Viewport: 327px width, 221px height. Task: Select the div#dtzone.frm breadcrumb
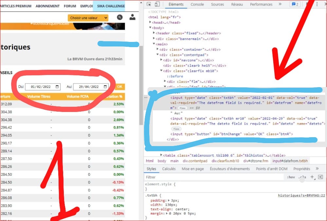click(256, 161)
